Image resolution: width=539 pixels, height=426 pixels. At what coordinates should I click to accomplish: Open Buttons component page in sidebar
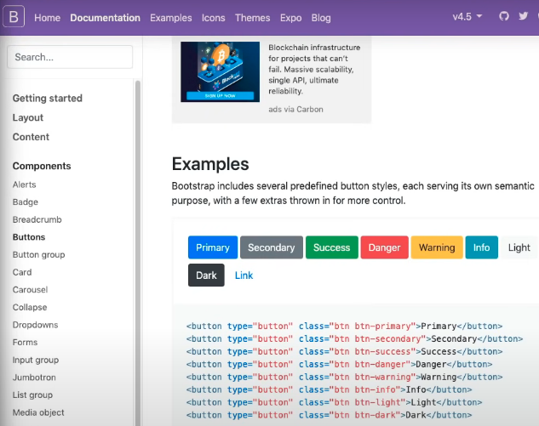point(29,237)
